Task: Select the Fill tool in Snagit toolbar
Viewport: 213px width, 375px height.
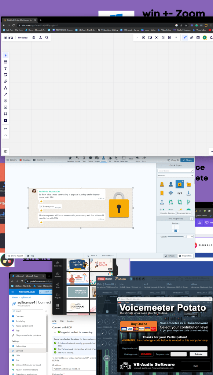Action: click(x=110, y=159)
